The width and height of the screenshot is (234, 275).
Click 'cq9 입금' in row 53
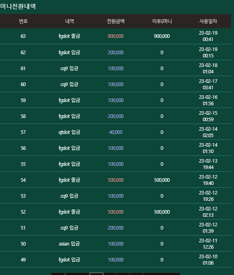click(69, 196)
